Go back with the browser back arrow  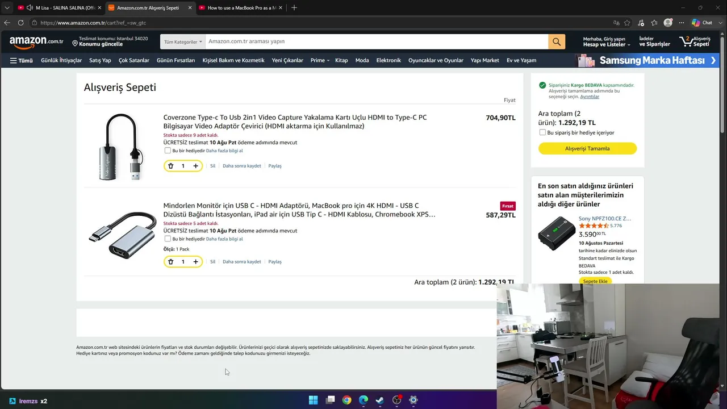(x=7, y=23)
